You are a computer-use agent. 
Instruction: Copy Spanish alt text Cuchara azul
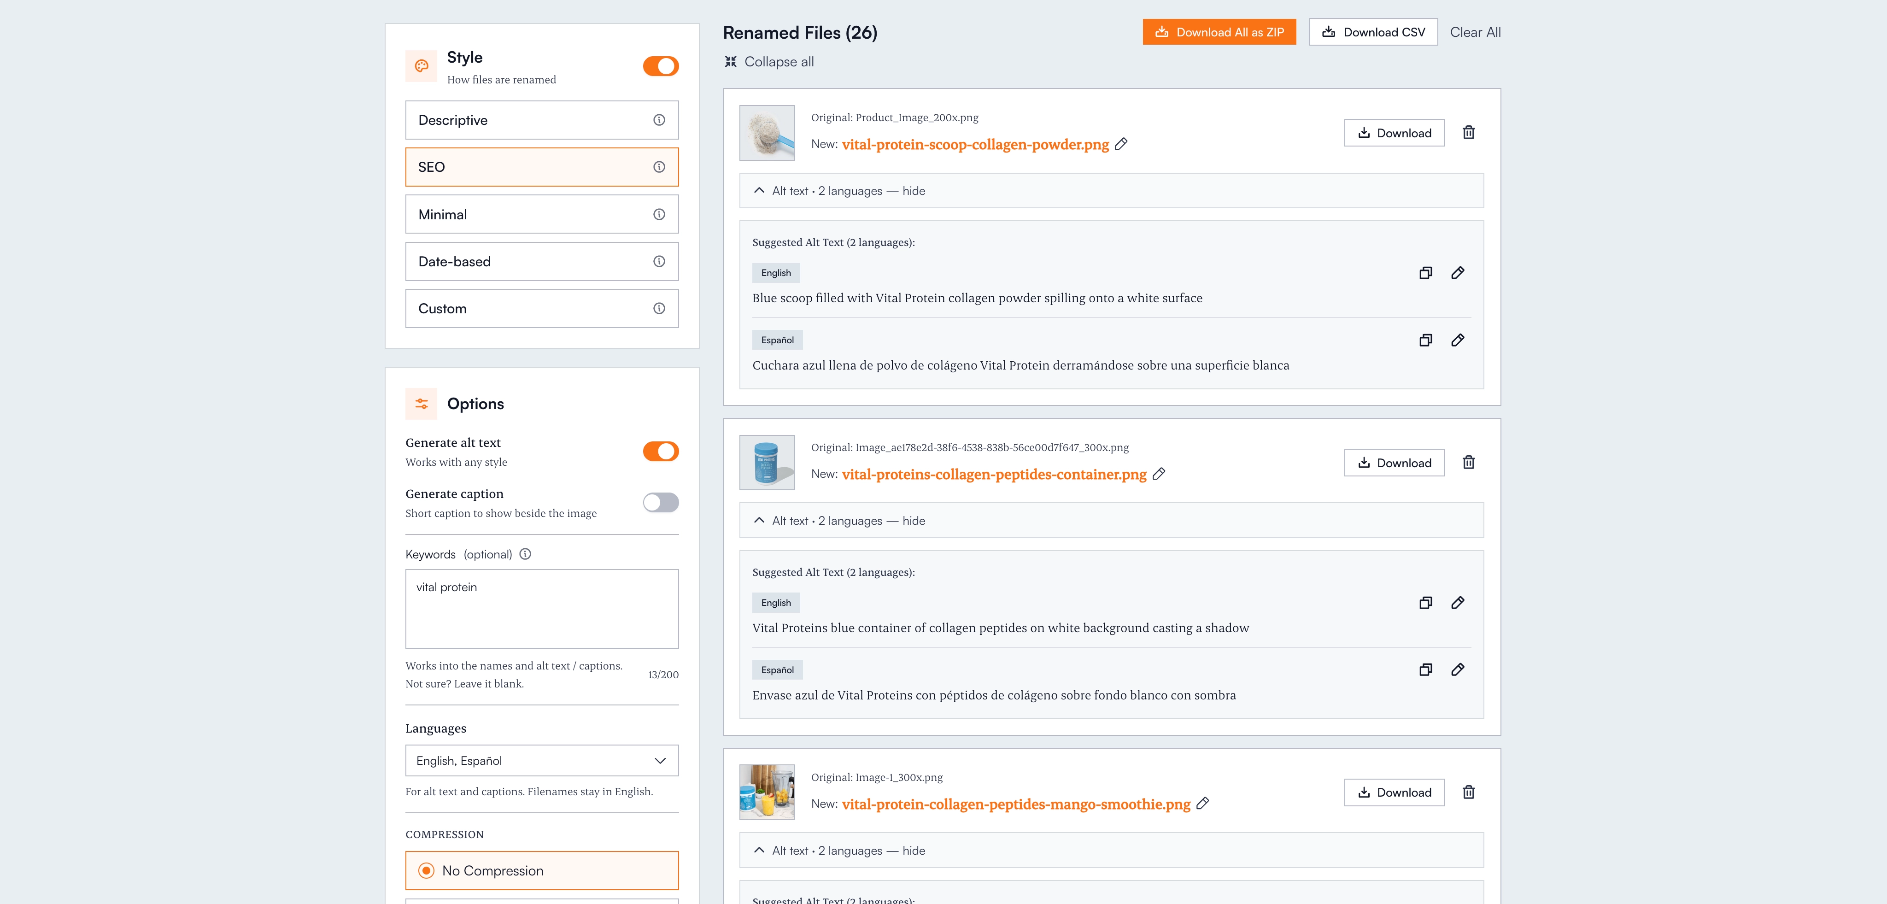(1425, 340)
